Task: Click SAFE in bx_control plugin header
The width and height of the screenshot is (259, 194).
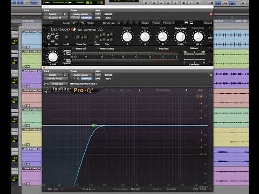Action: coord(98,18)
